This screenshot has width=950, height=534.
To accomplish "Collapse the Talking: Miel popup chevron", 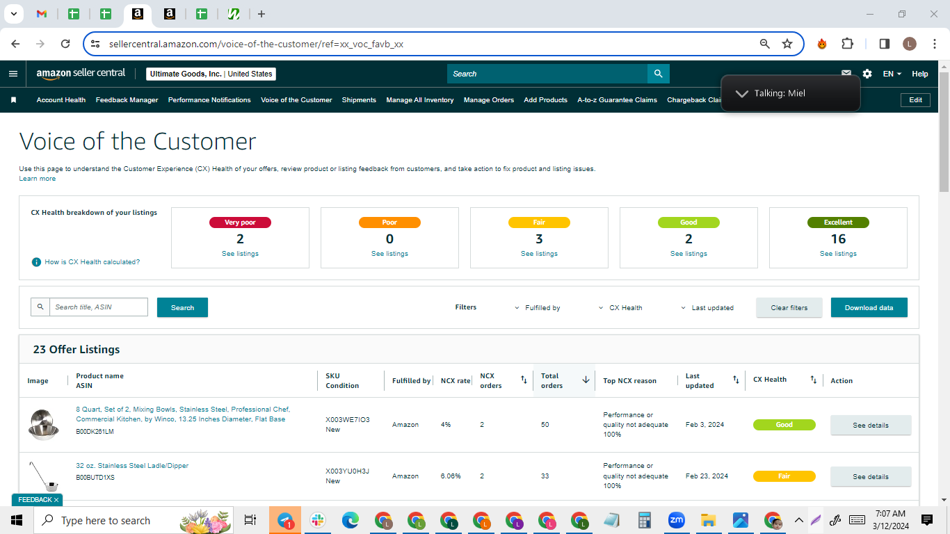I will point(741,93).
